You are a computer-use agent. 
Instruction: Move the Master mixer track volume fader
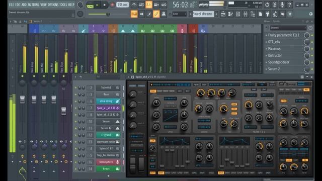(x=22, y=100)
